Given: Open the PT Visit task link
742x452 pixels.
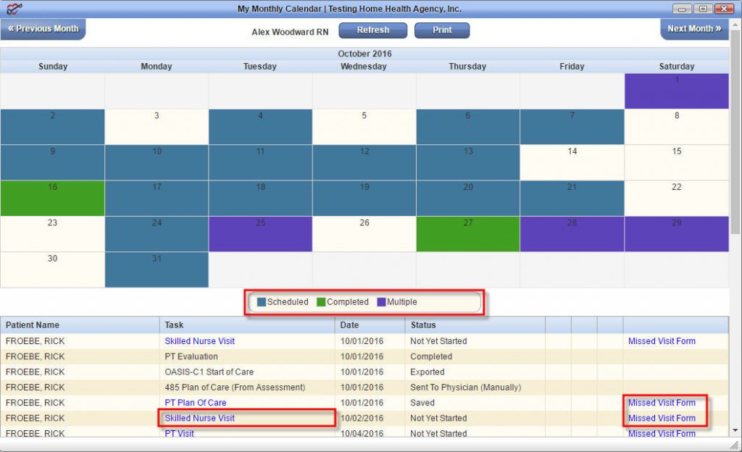Looking at the screenshot, I should click(x=180, y=433).
